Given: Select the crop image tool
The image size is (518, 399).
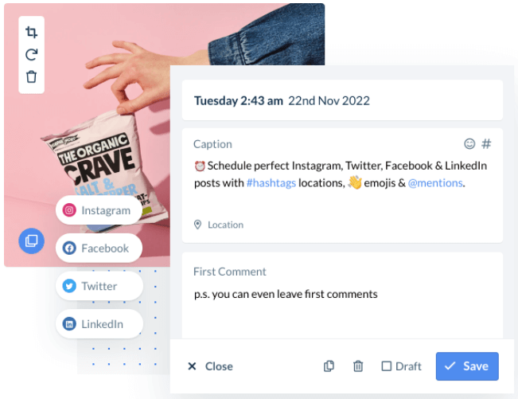Looking at the screenshot, I should pyautogui.click(x=31, y=32).
